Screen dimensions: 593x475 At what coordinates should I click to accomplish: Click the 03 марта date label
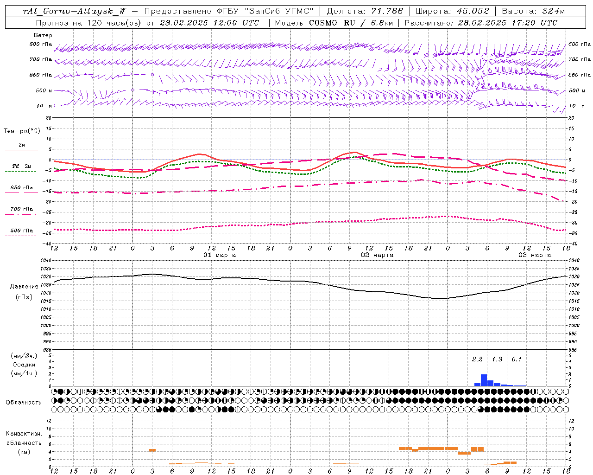pyautogui.click(x=535, y=255)
